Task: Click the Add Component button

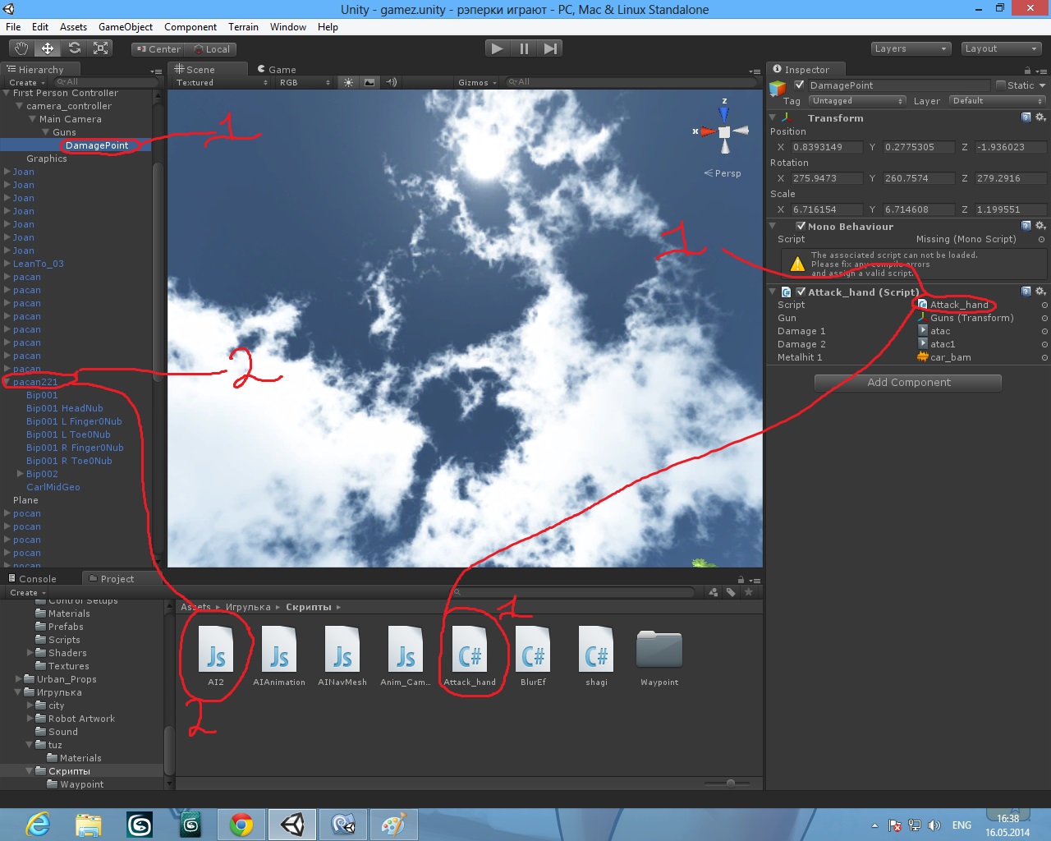Action: pyautogui.click(x=908, y=383)
